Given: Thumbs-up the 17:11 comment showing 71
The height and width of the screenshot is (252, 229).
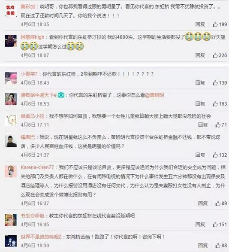Looking at the screenshot, I should point(218,125).
